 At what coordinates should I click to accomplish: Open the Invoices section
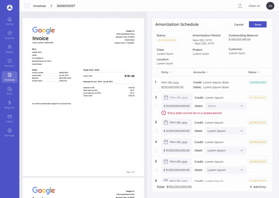[10, 77]
